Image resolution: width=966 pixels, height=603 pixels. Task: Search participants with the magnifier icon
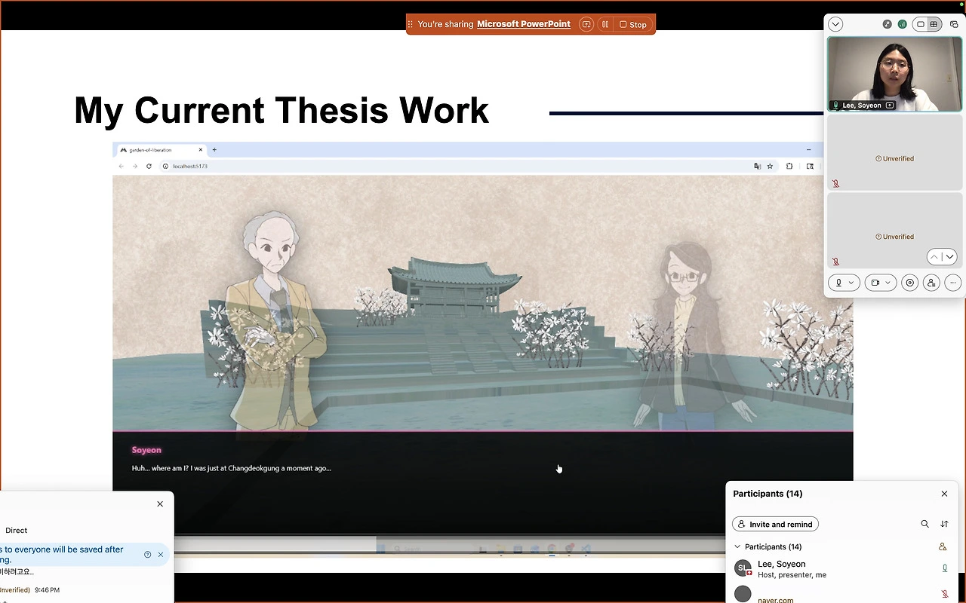(x=925, y=524)
